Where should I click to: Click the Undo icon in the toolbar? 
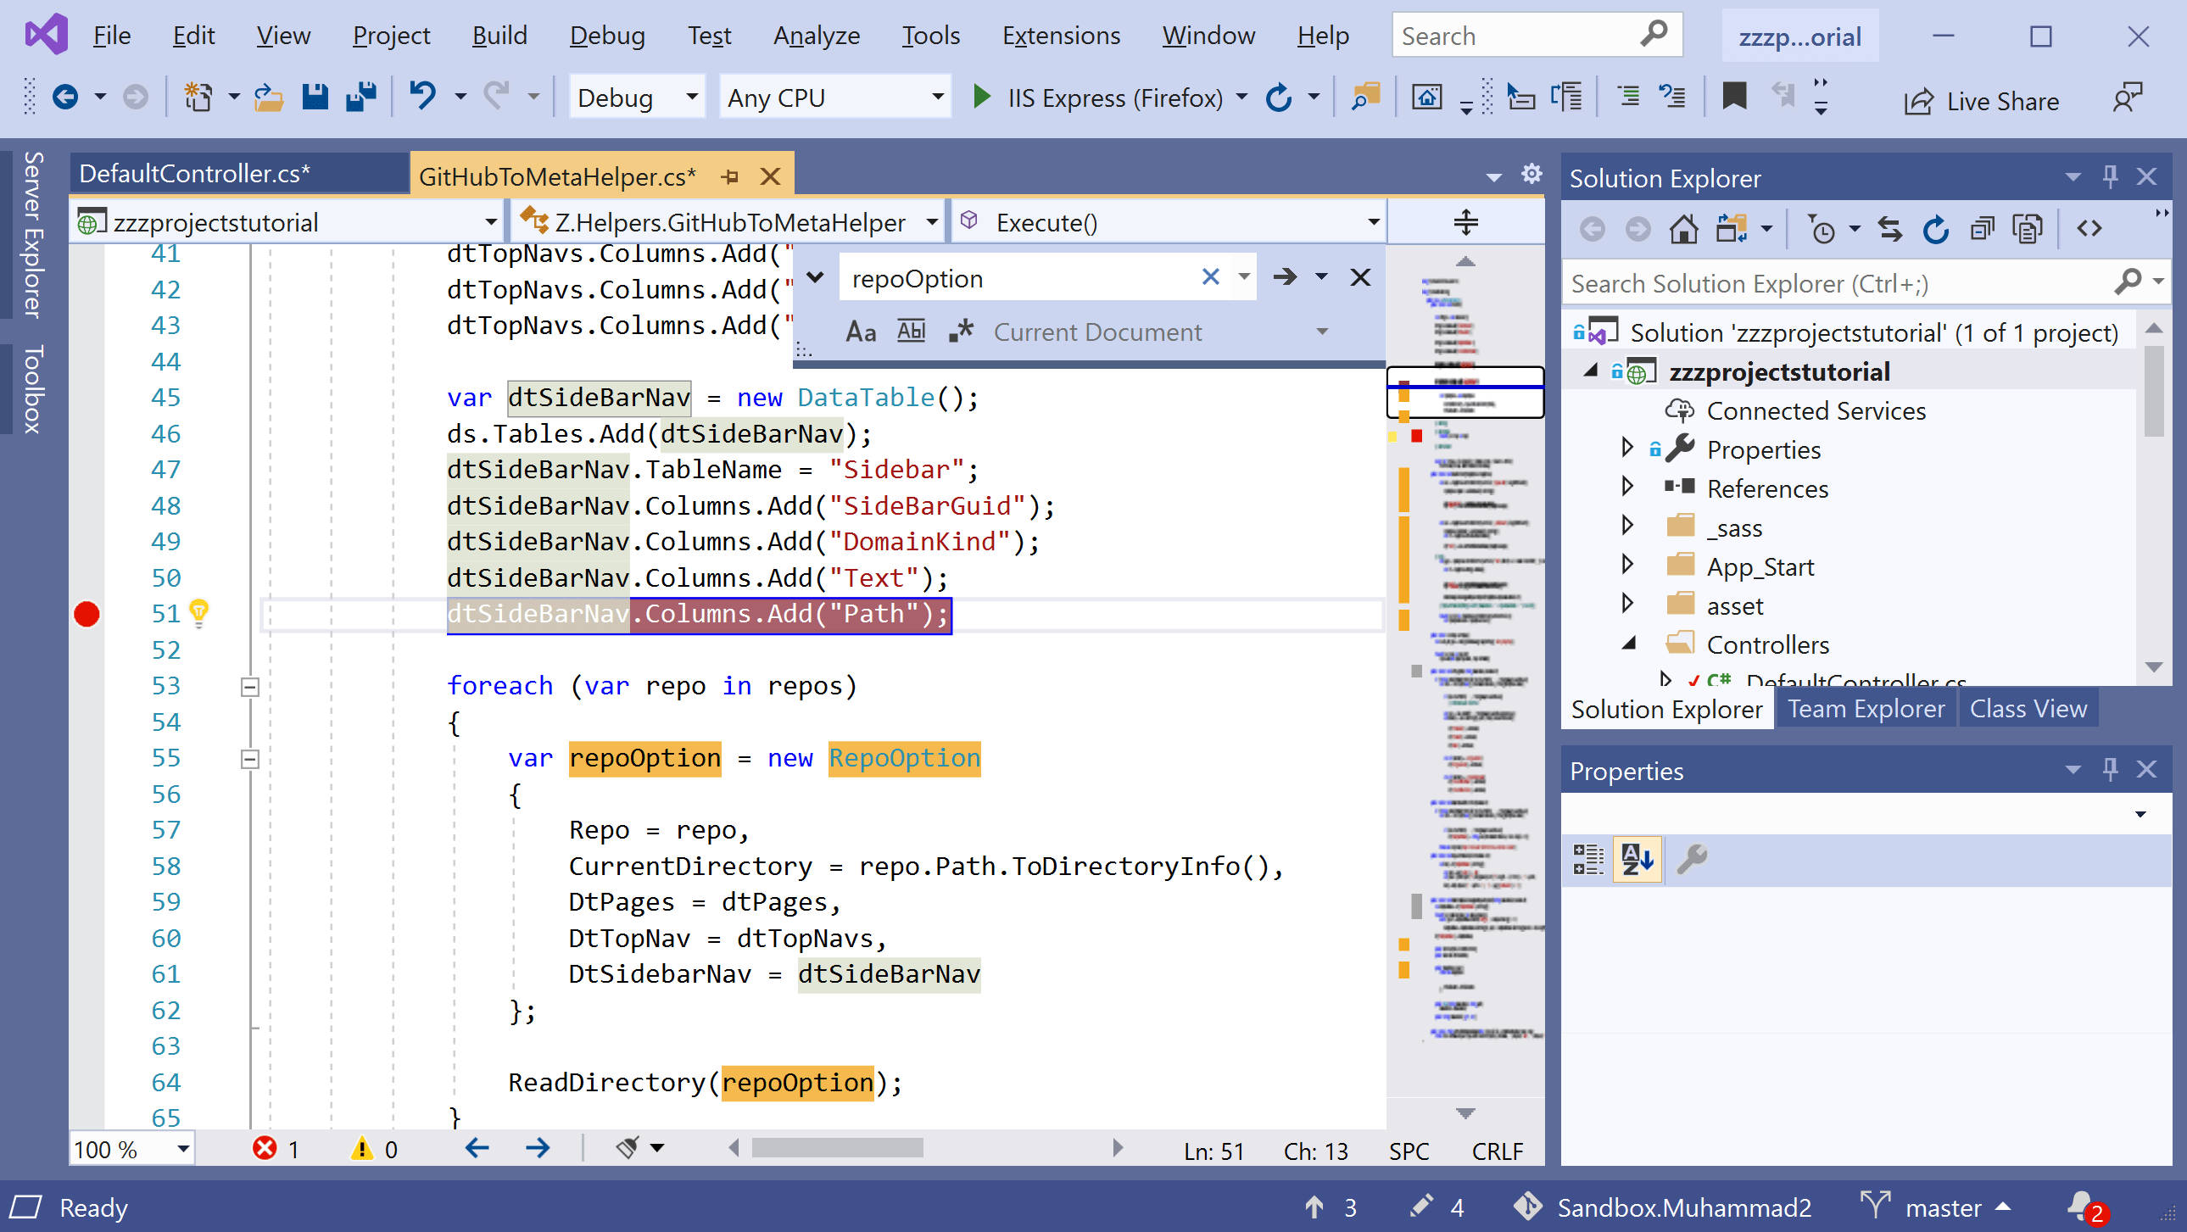(x=425, y=96)
